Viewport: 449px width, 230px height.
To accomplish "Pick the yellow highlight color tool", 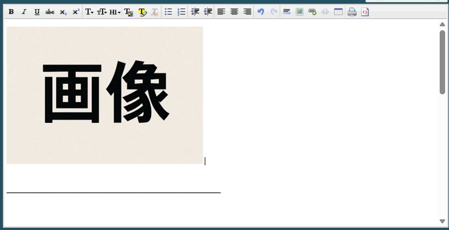I will click(142, 12).
